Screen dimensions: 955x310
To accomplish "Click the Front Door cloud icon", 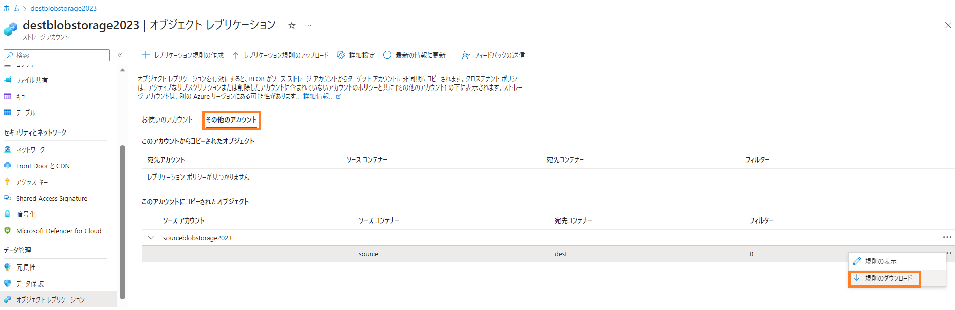I will (8, 166).
